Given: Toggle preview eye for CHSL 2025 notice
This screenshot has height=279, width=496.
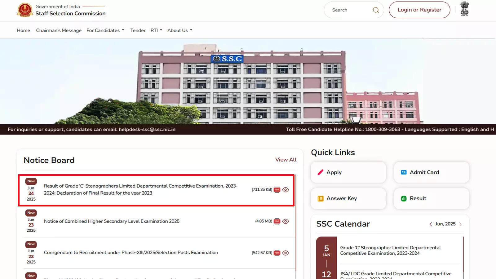Looking at the screenshot, I should tap(286, 221).
